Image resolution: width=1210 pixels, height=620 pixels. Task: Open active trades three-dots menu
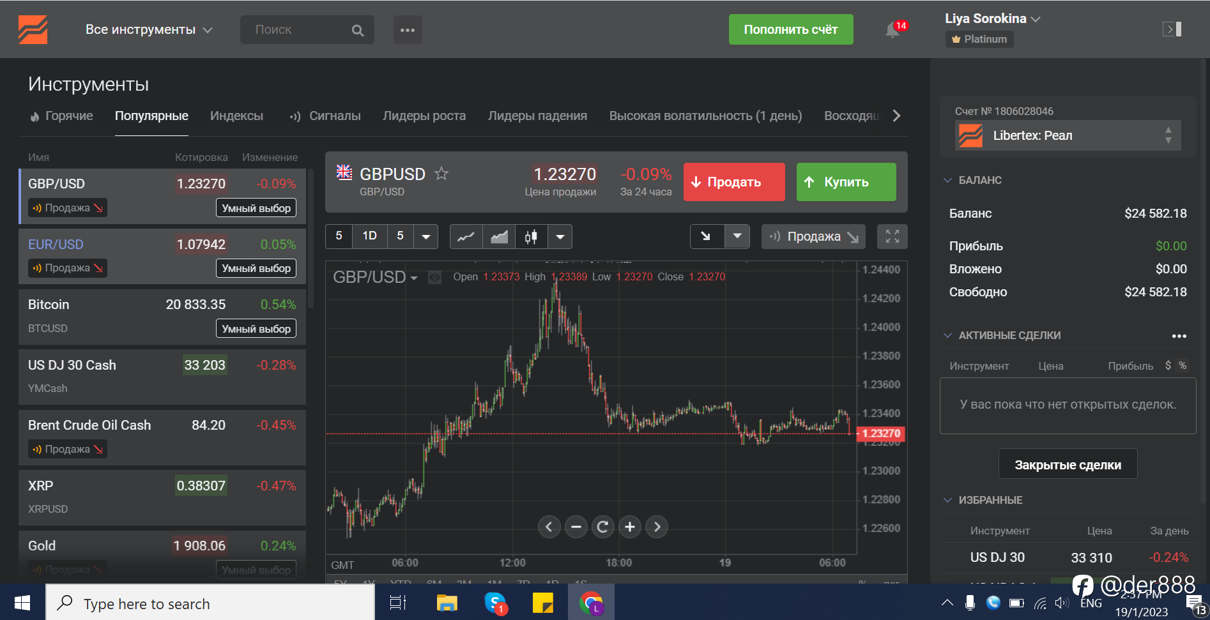pos(1179,336)
